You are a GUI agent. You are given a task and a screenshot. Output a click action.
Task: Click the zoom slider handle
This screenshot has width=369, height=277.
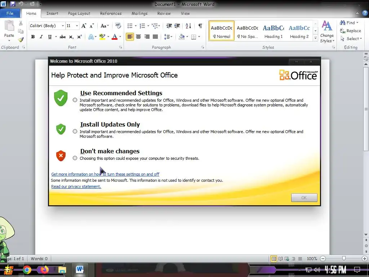[344, 259]
